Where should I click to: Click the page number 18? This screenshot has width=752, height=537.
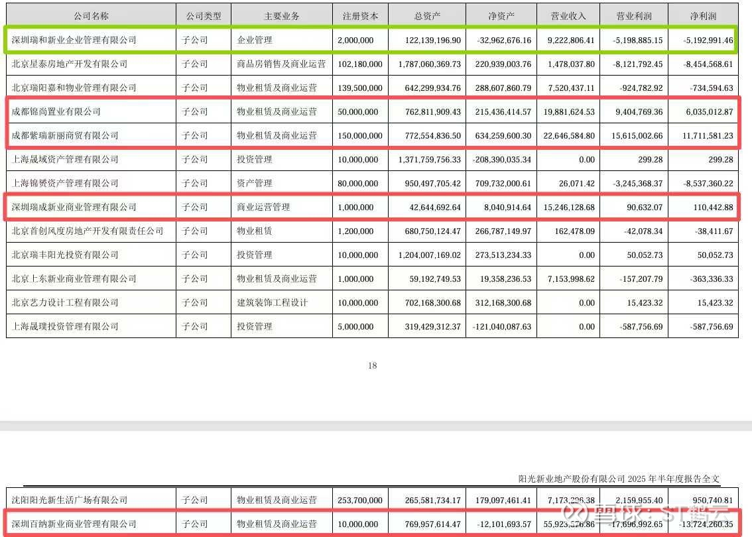372,366
